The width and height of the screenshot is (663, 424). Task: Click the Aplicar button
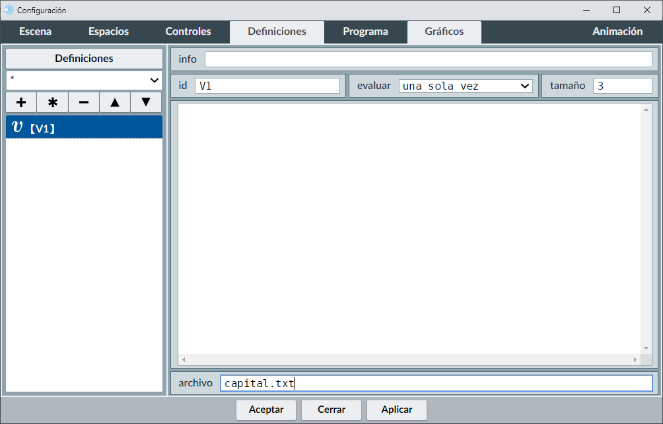tap(396, 409)
